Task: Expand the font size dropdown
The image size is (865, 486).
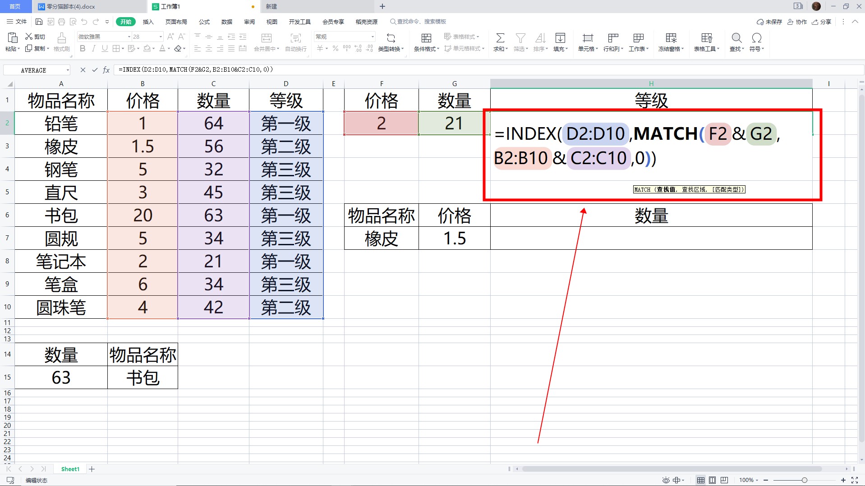Action: (161, 37)
